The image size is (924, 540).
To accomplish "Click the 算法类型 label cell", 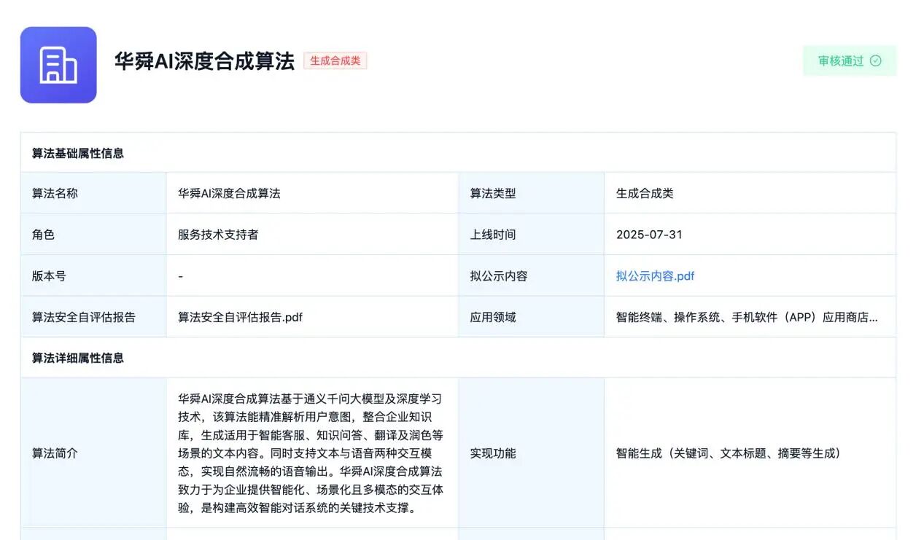I will click(x=493, y=194).
